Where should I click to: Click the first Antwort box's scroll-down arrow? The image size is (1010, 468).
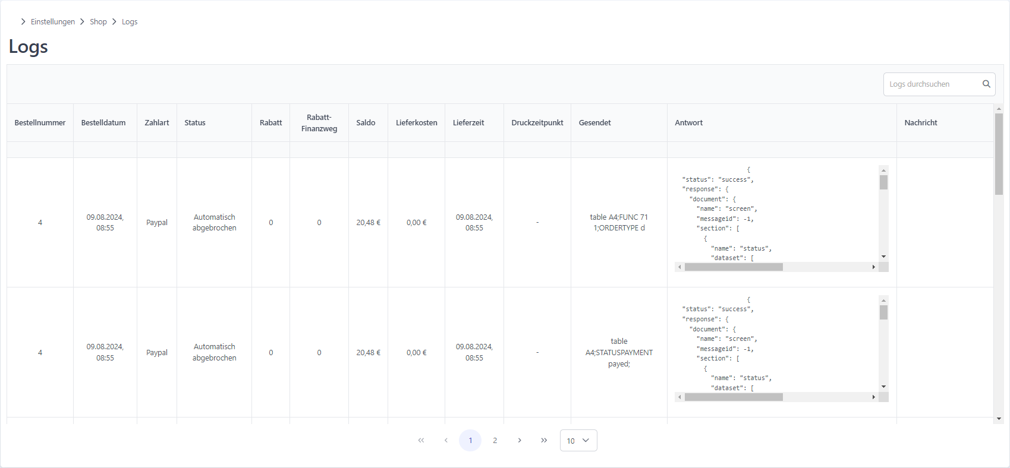click(x=884, y=257)
